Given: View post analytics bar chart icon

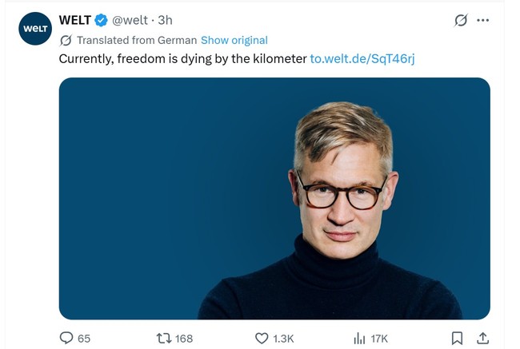Looking at the screenshot, I should coord(359,338).
